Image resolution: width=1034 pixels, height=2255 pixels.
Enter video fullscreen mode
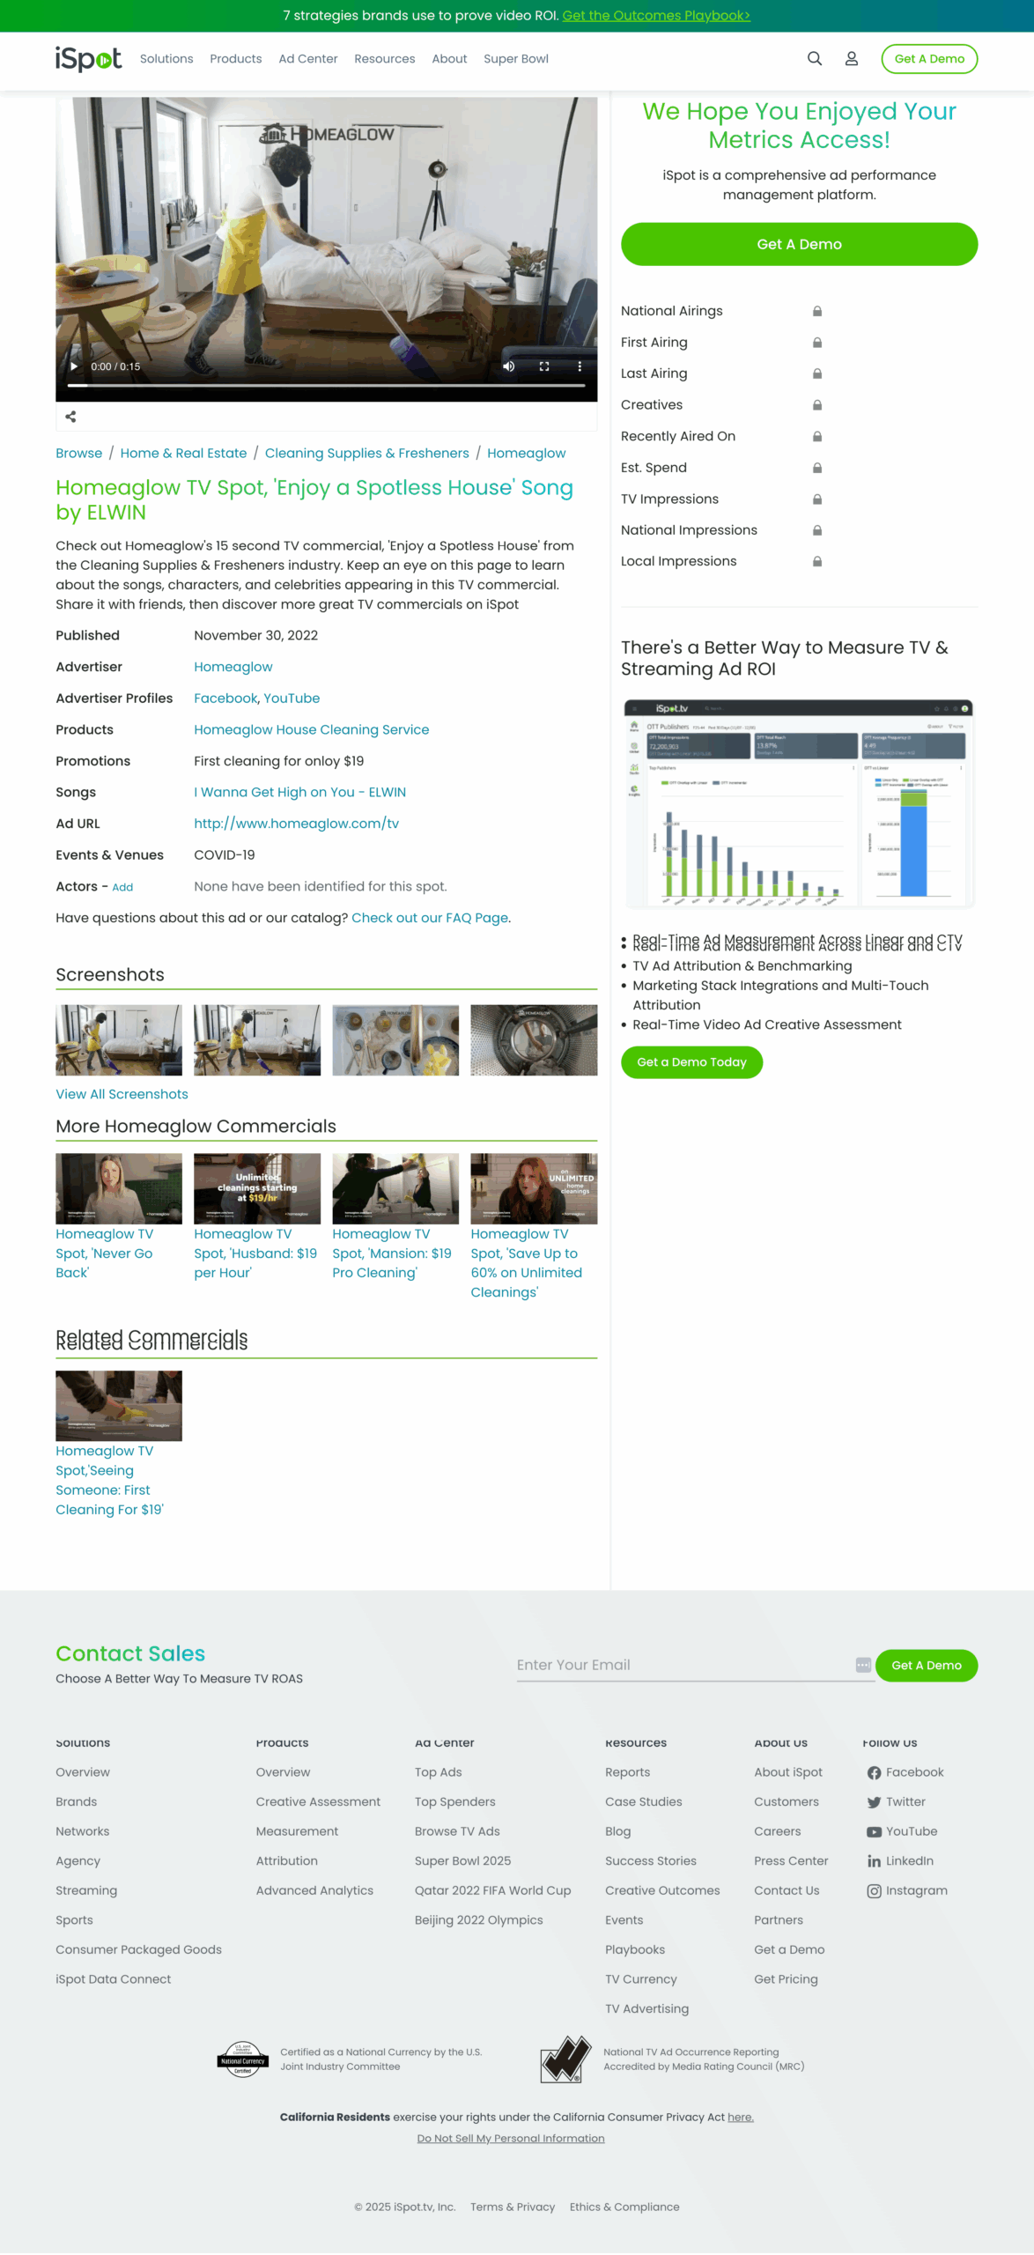(x=544, y=366)
